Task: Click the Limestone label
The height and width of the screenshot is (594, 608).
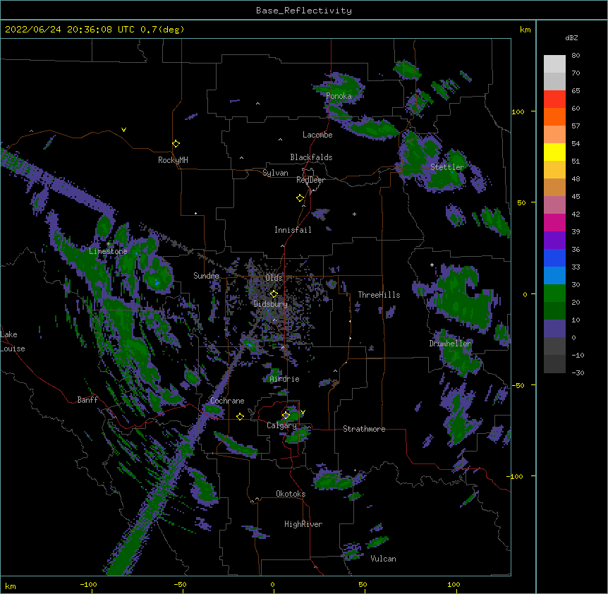Action: pyautogui.click(x=108, y=251)
